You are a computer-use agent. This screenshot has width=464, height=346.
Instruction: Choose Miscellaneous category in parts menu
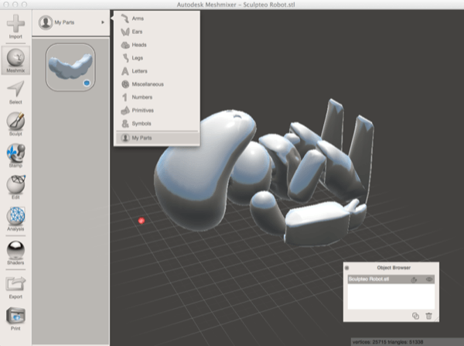pos(157,84)
